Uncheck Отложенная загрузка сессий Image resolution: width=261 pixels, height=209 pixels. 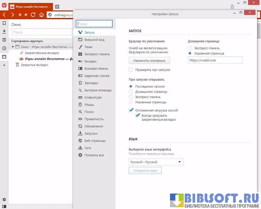tap(131, 110)
